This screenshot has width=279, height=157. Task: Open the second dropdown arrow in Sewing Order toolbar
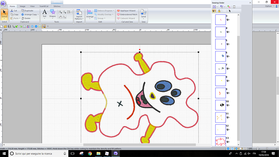225,7
